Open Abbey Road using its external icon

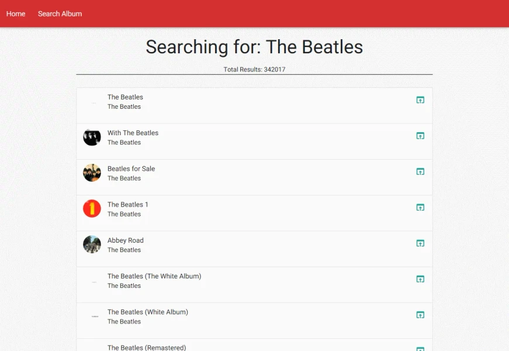[420, 243]
